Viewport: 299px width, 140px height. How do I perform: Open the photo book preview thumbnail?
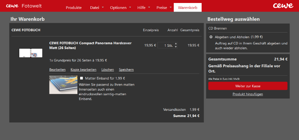[31, 53]
